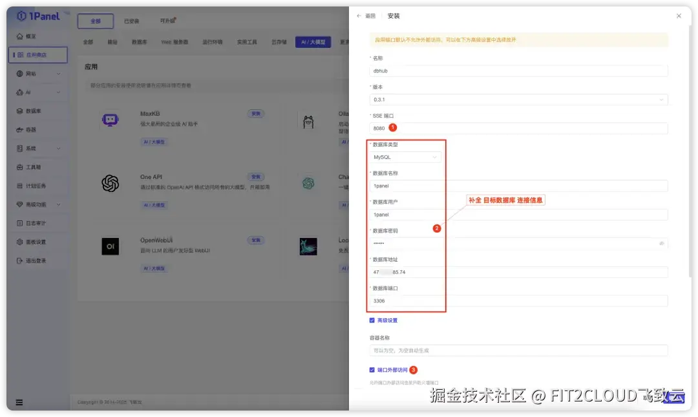Image resolution: width=698 pixels, height=417 pixels.
Task: Open the 数据库 database sidebar icon
Action: [x=19, y=111]
